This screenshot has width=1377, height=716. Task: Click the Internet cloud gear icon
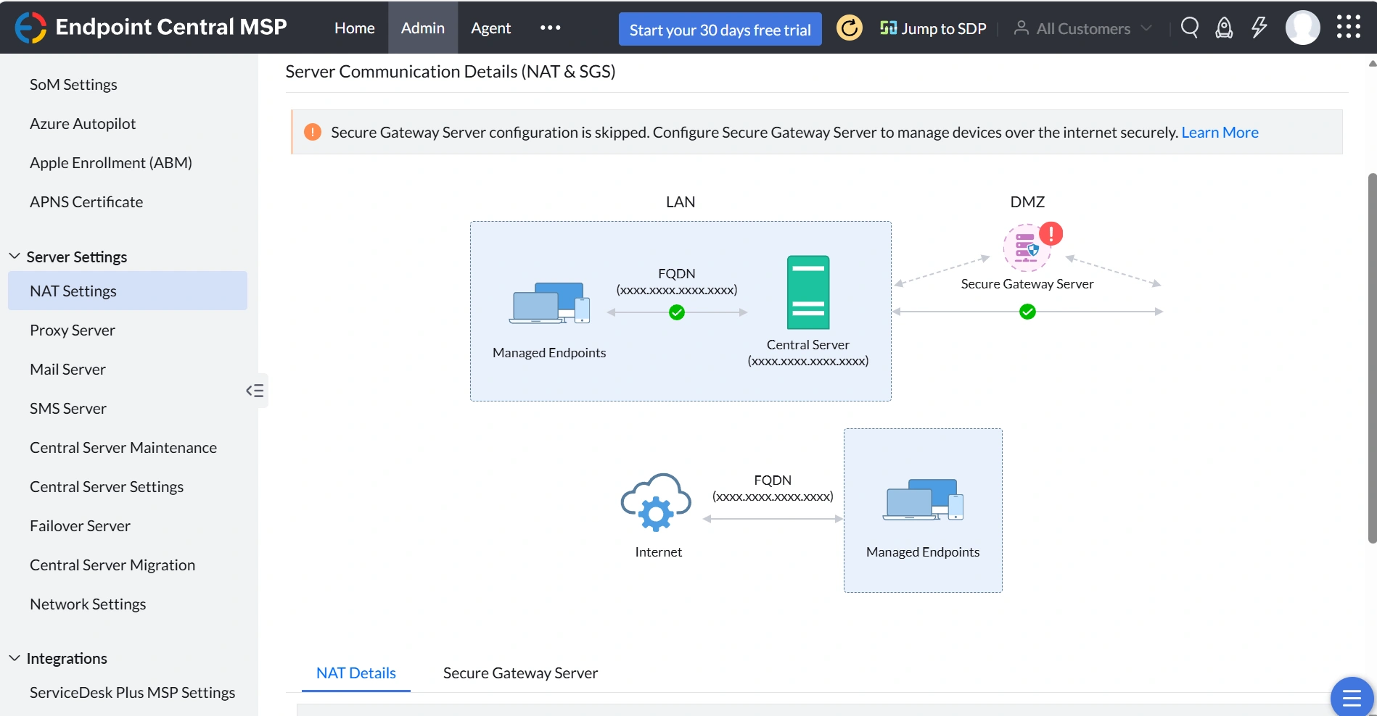656,503
